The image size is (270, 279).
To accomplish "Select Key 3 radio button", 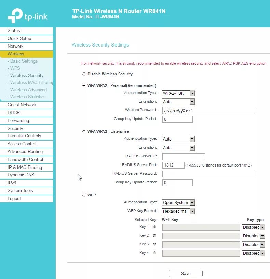I will point(154,244).
